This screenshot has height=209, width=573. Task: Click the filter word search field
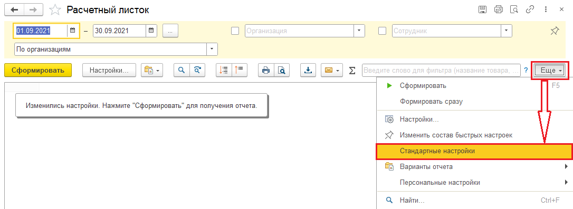coord(442,71)
